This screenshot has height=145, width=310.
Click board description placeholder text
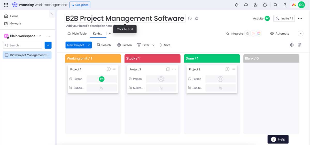pyautogui.click(x=89, y=26)
